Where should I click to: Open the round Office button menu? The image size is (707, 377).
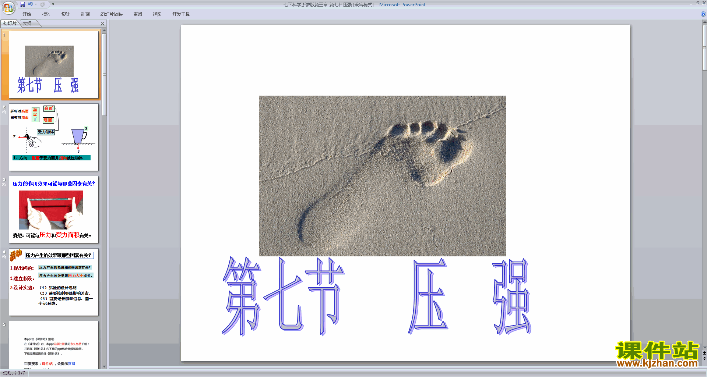(8, 7)
